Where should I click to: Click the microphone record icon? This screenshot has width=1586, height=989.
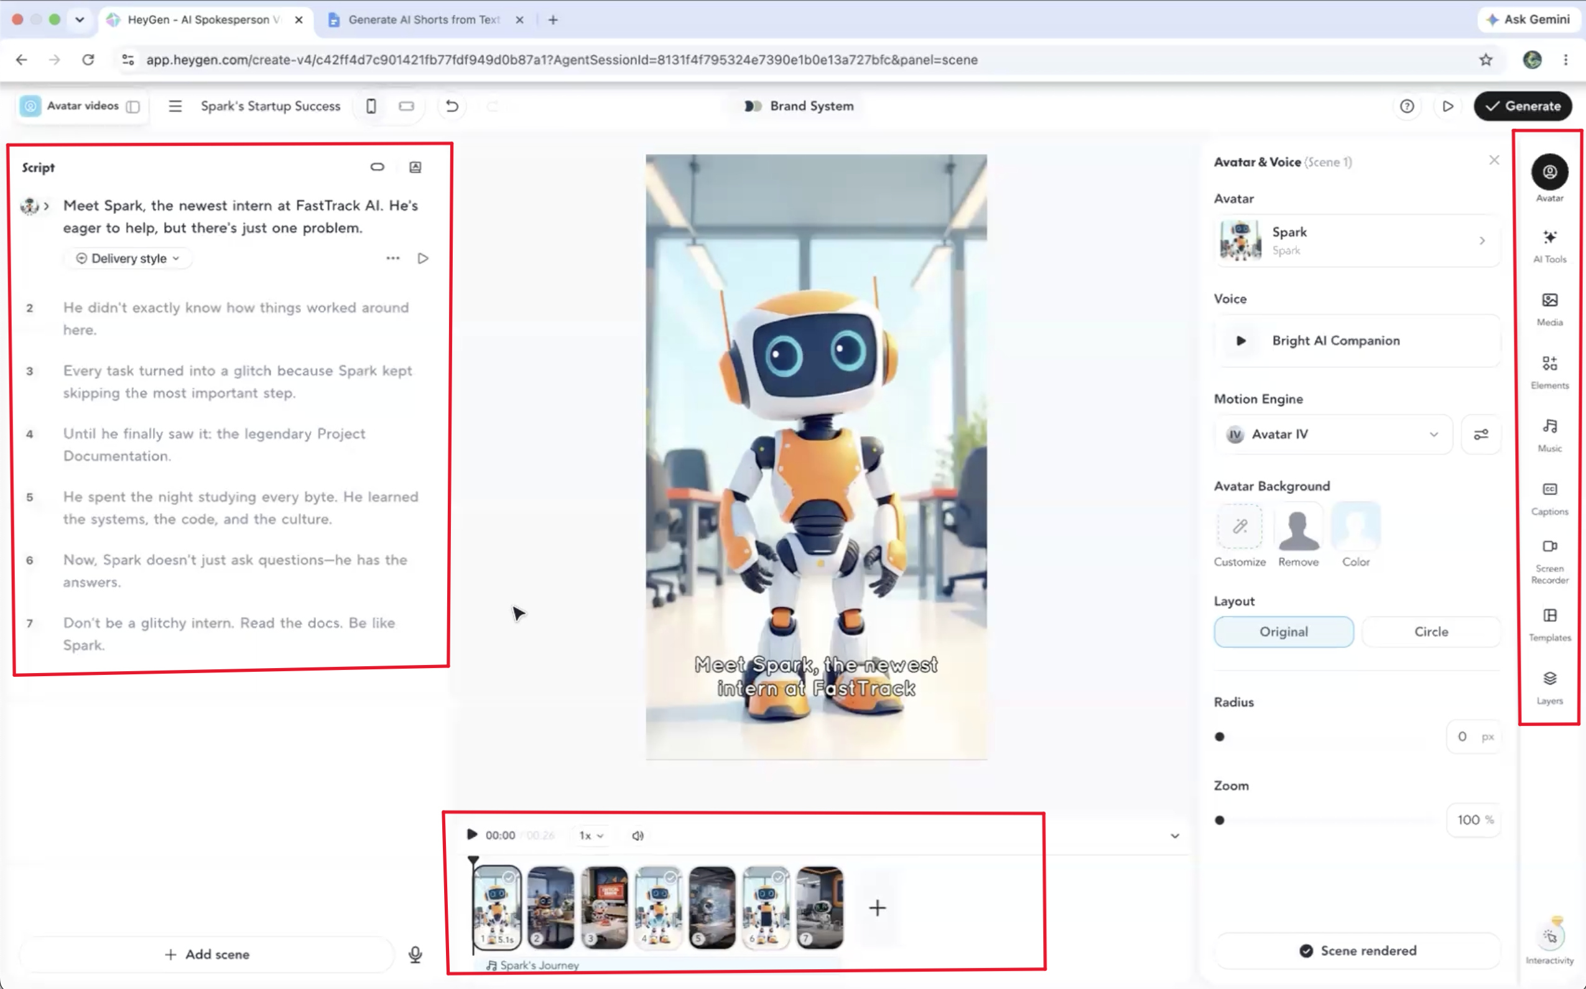[415, 955]
